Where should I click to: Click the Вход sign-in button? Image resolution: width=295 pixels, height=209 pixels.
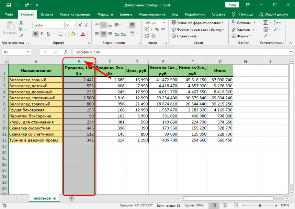click(x=232, y=5)
